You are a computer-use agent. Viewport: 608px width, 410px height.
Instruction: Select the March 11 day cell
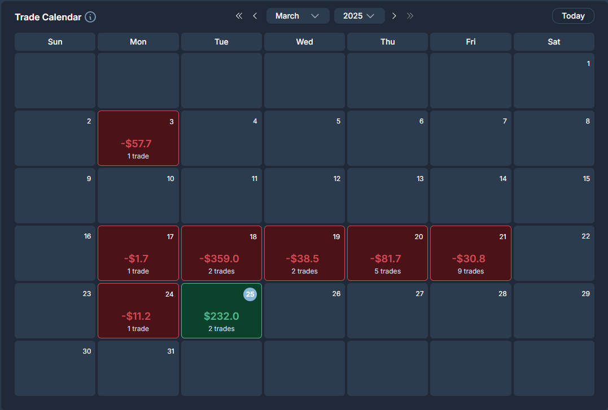click(221, 196)
